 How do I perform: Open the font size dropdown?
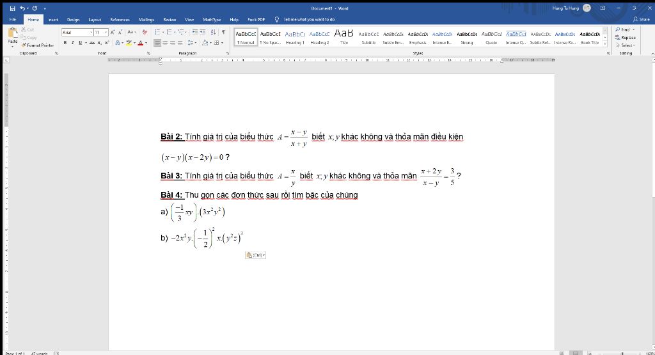point(106,32)
